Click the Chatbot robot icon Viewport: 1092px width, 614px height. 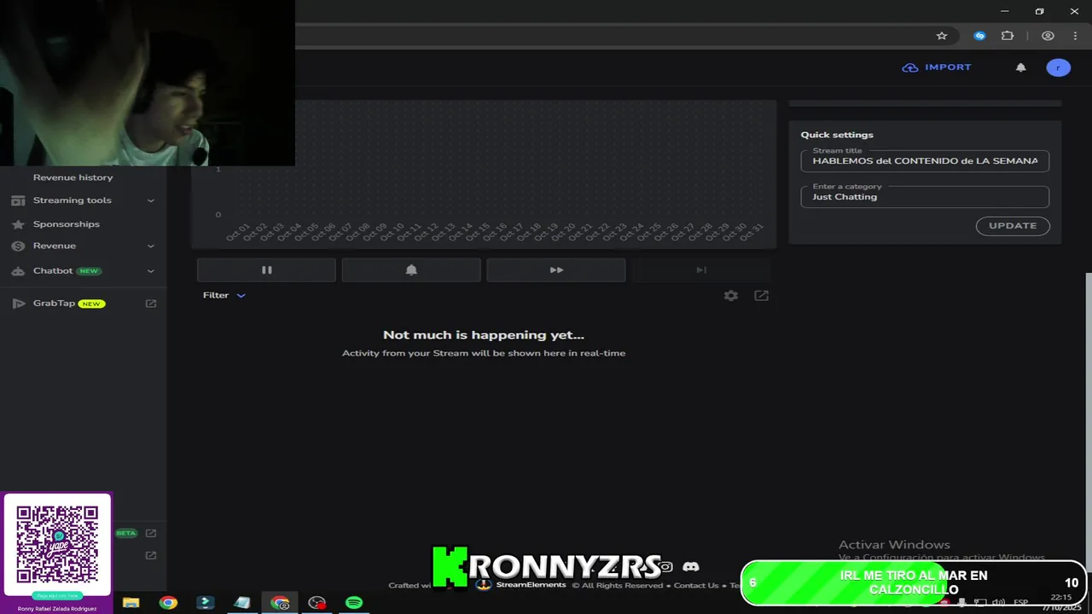coord(18,270)
